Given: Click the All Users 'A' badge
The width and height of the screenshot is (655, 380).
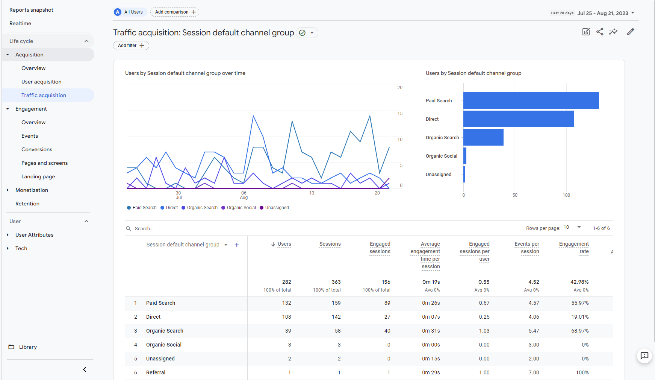Looking at the screenshot, I should pos(118,12).
